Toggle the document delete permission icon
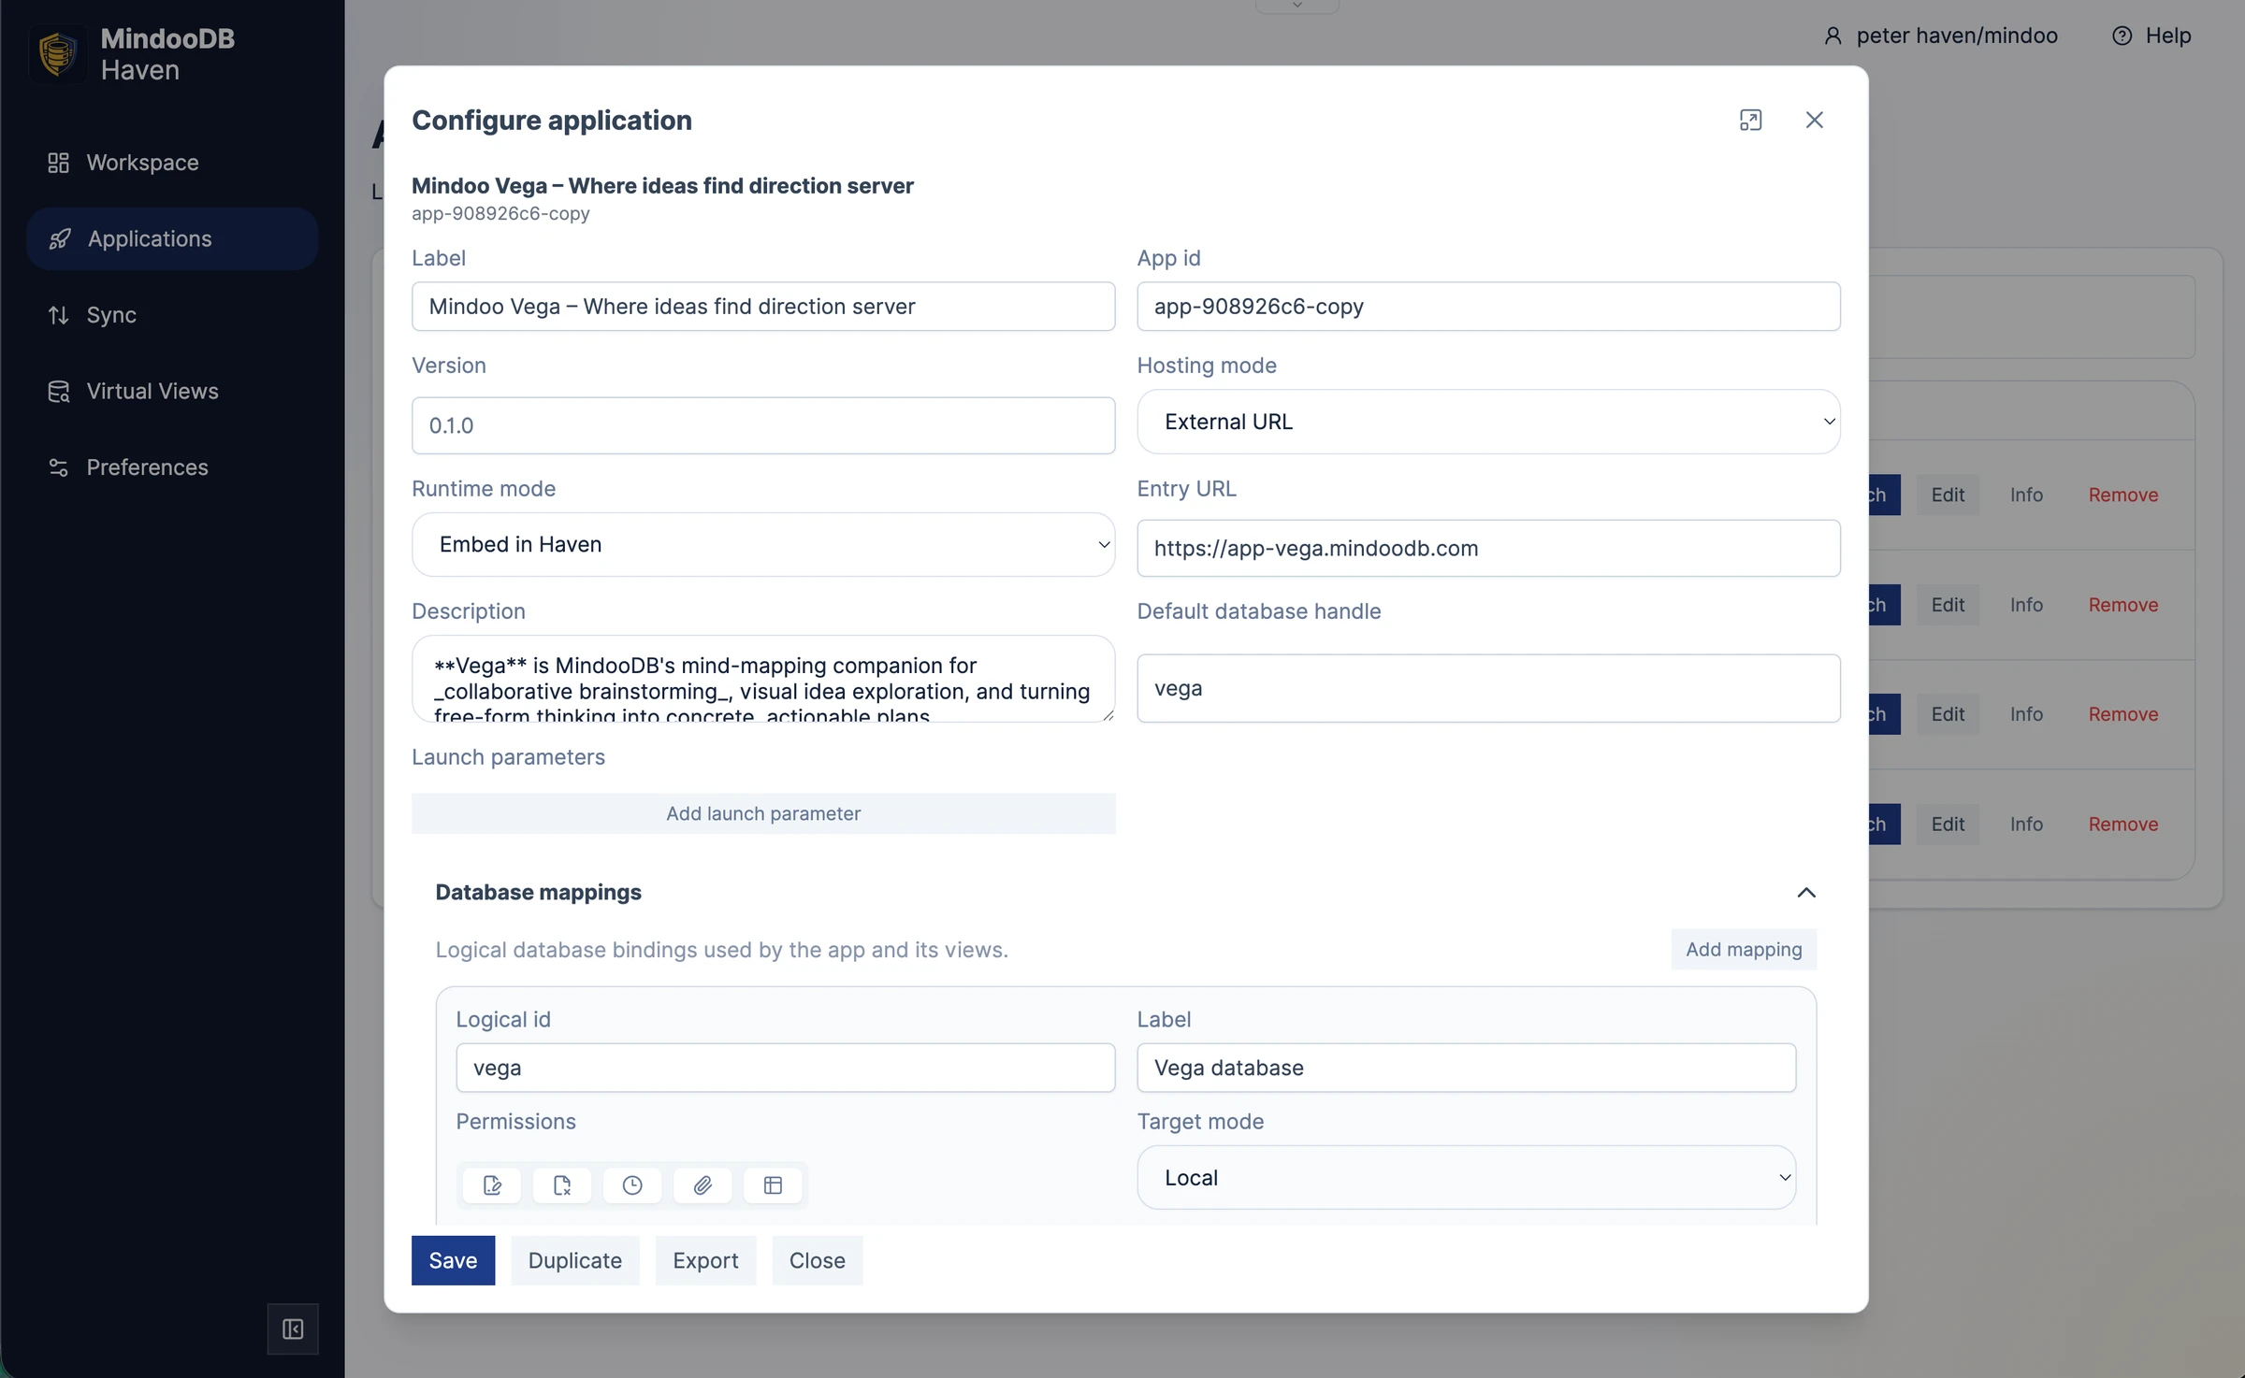 [x=561, y=1184]
